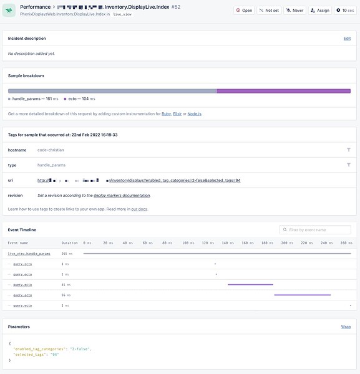Viewport: 360px width, 374px height.
Task: Open the Node.js instrumentation docs link
Action: click(x=194, y=114)
